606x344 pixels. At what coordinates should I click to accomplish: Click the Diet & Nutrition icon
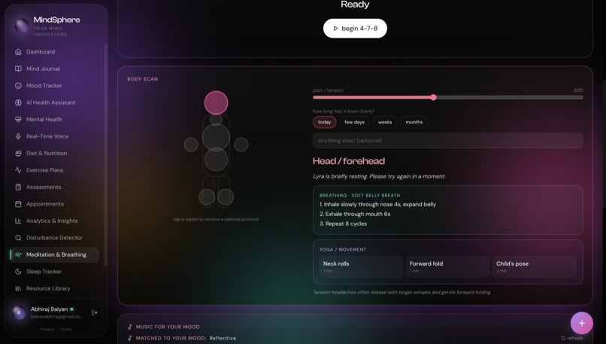pyautogui.click(x=18, y=154)
